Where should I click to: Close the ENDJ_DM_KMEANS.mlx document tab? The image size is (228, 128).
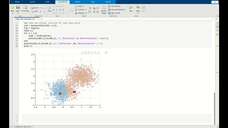(38, 19)
